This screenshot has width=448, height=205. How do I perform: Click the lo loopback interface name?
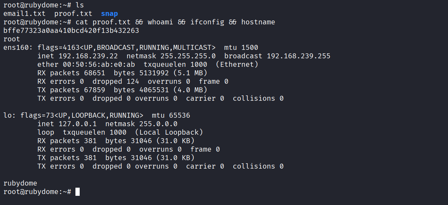click(7, 116)
